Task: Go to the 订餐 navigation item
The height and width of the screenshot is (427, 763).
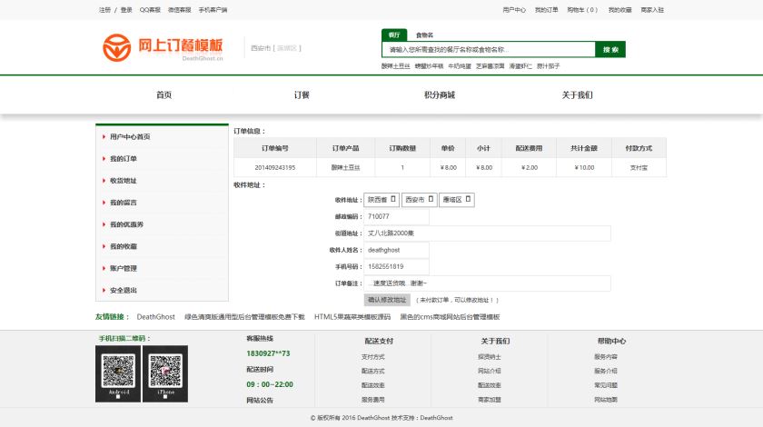Action: (302, 95)
